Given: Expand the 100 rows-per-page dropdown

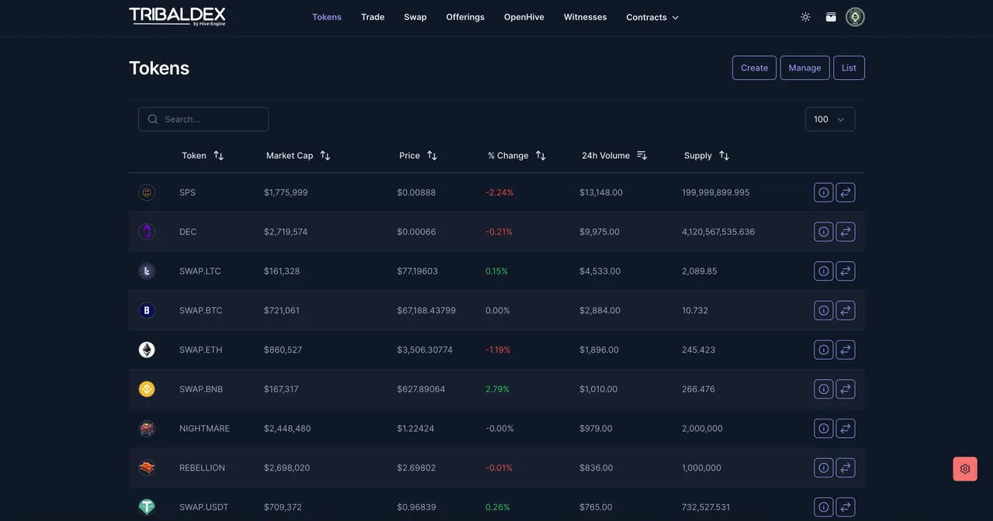Looking at the screenshot, I should (830, 119).
